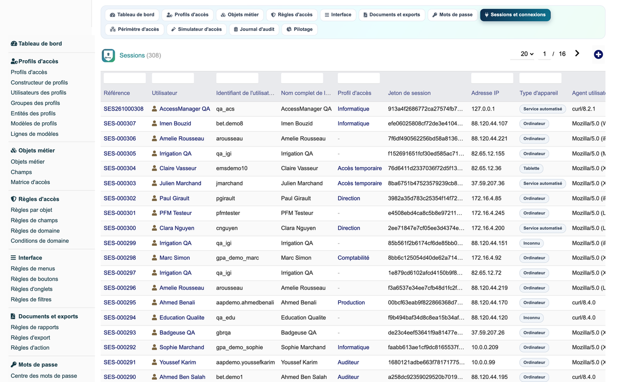Viewport: 617px width, 382px height.
Task: Open Conditions de domaine in sidebar
Action: click(40, 241)
